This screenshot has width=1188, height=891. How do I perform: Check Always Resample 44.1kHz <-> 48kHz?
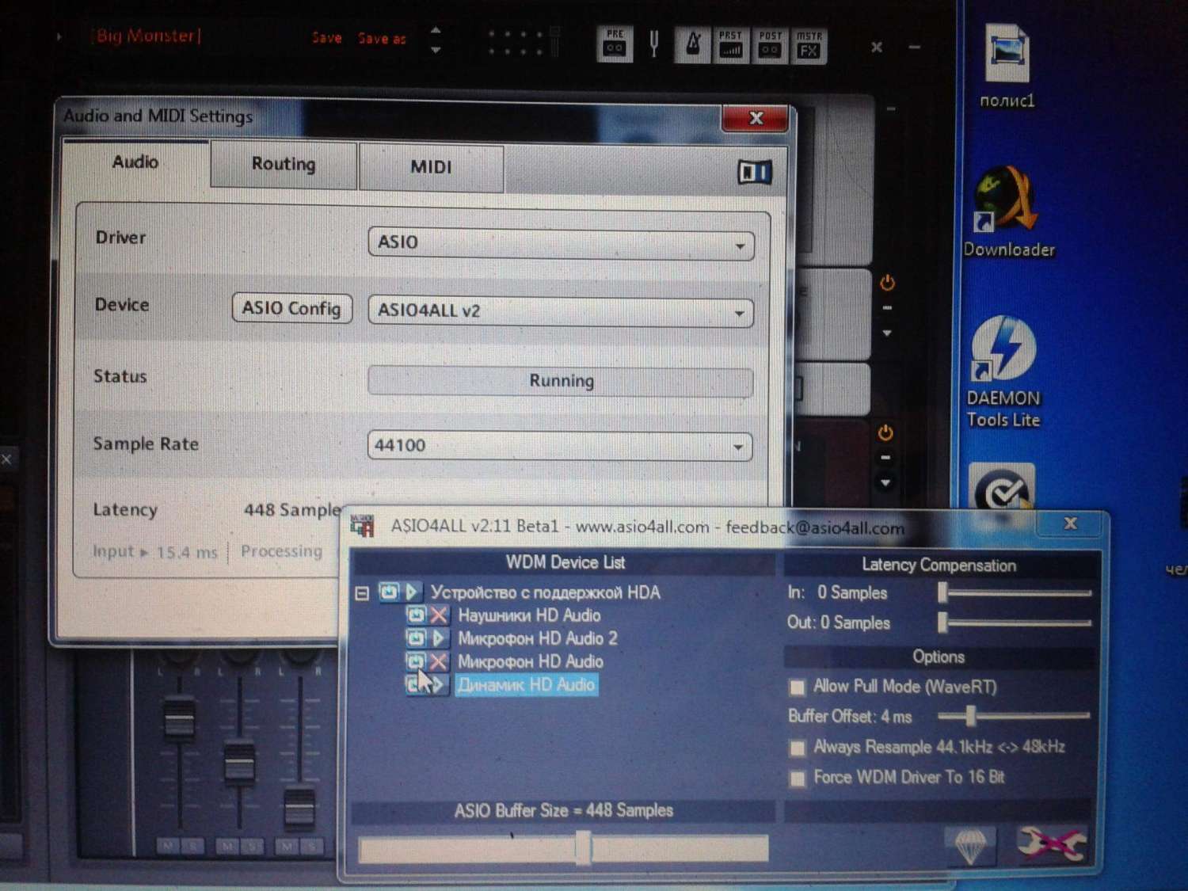coord(798,748)
